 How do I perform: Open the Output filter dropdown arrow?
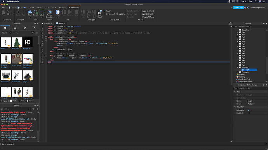click(x=30, y=109)
